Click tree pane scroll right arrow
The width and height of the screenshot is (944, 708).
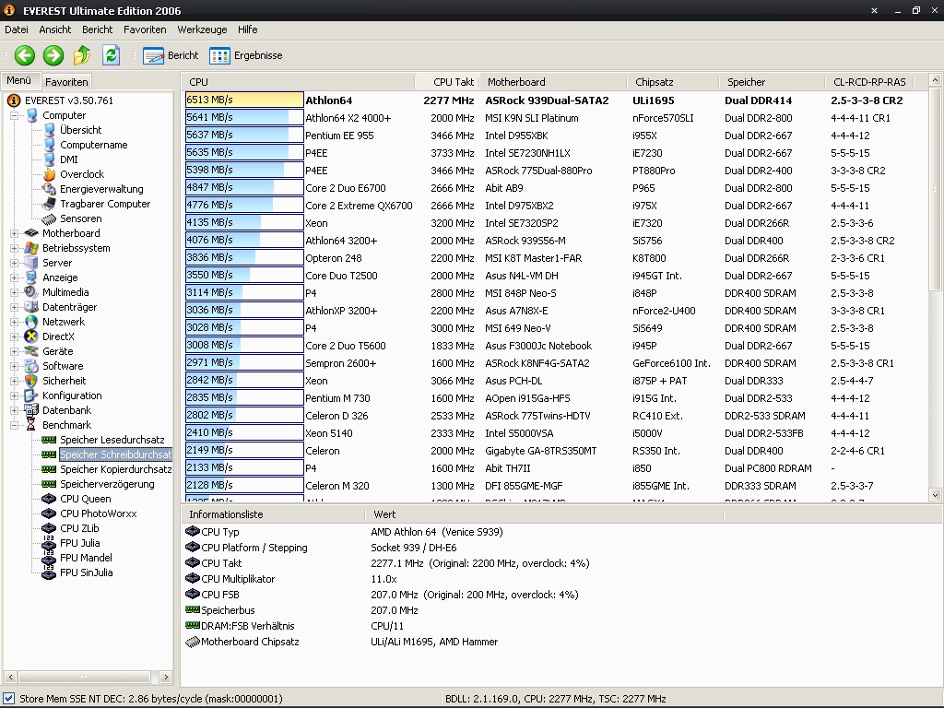[x=166, y=678]
